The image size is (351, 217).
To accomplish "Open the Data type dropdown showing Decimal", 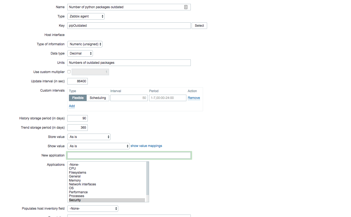I will (80, 53).
